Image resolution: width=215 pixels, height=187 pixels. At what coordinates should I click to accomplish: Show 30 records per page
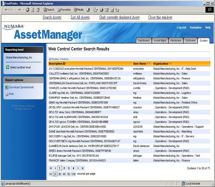(60, 174)
